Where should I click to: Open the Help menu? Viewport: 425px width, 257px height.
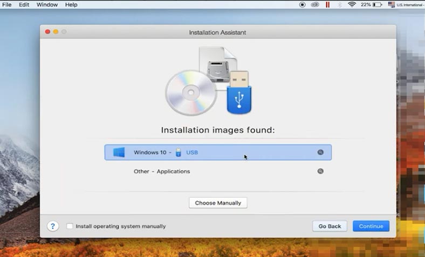point(71,5)
